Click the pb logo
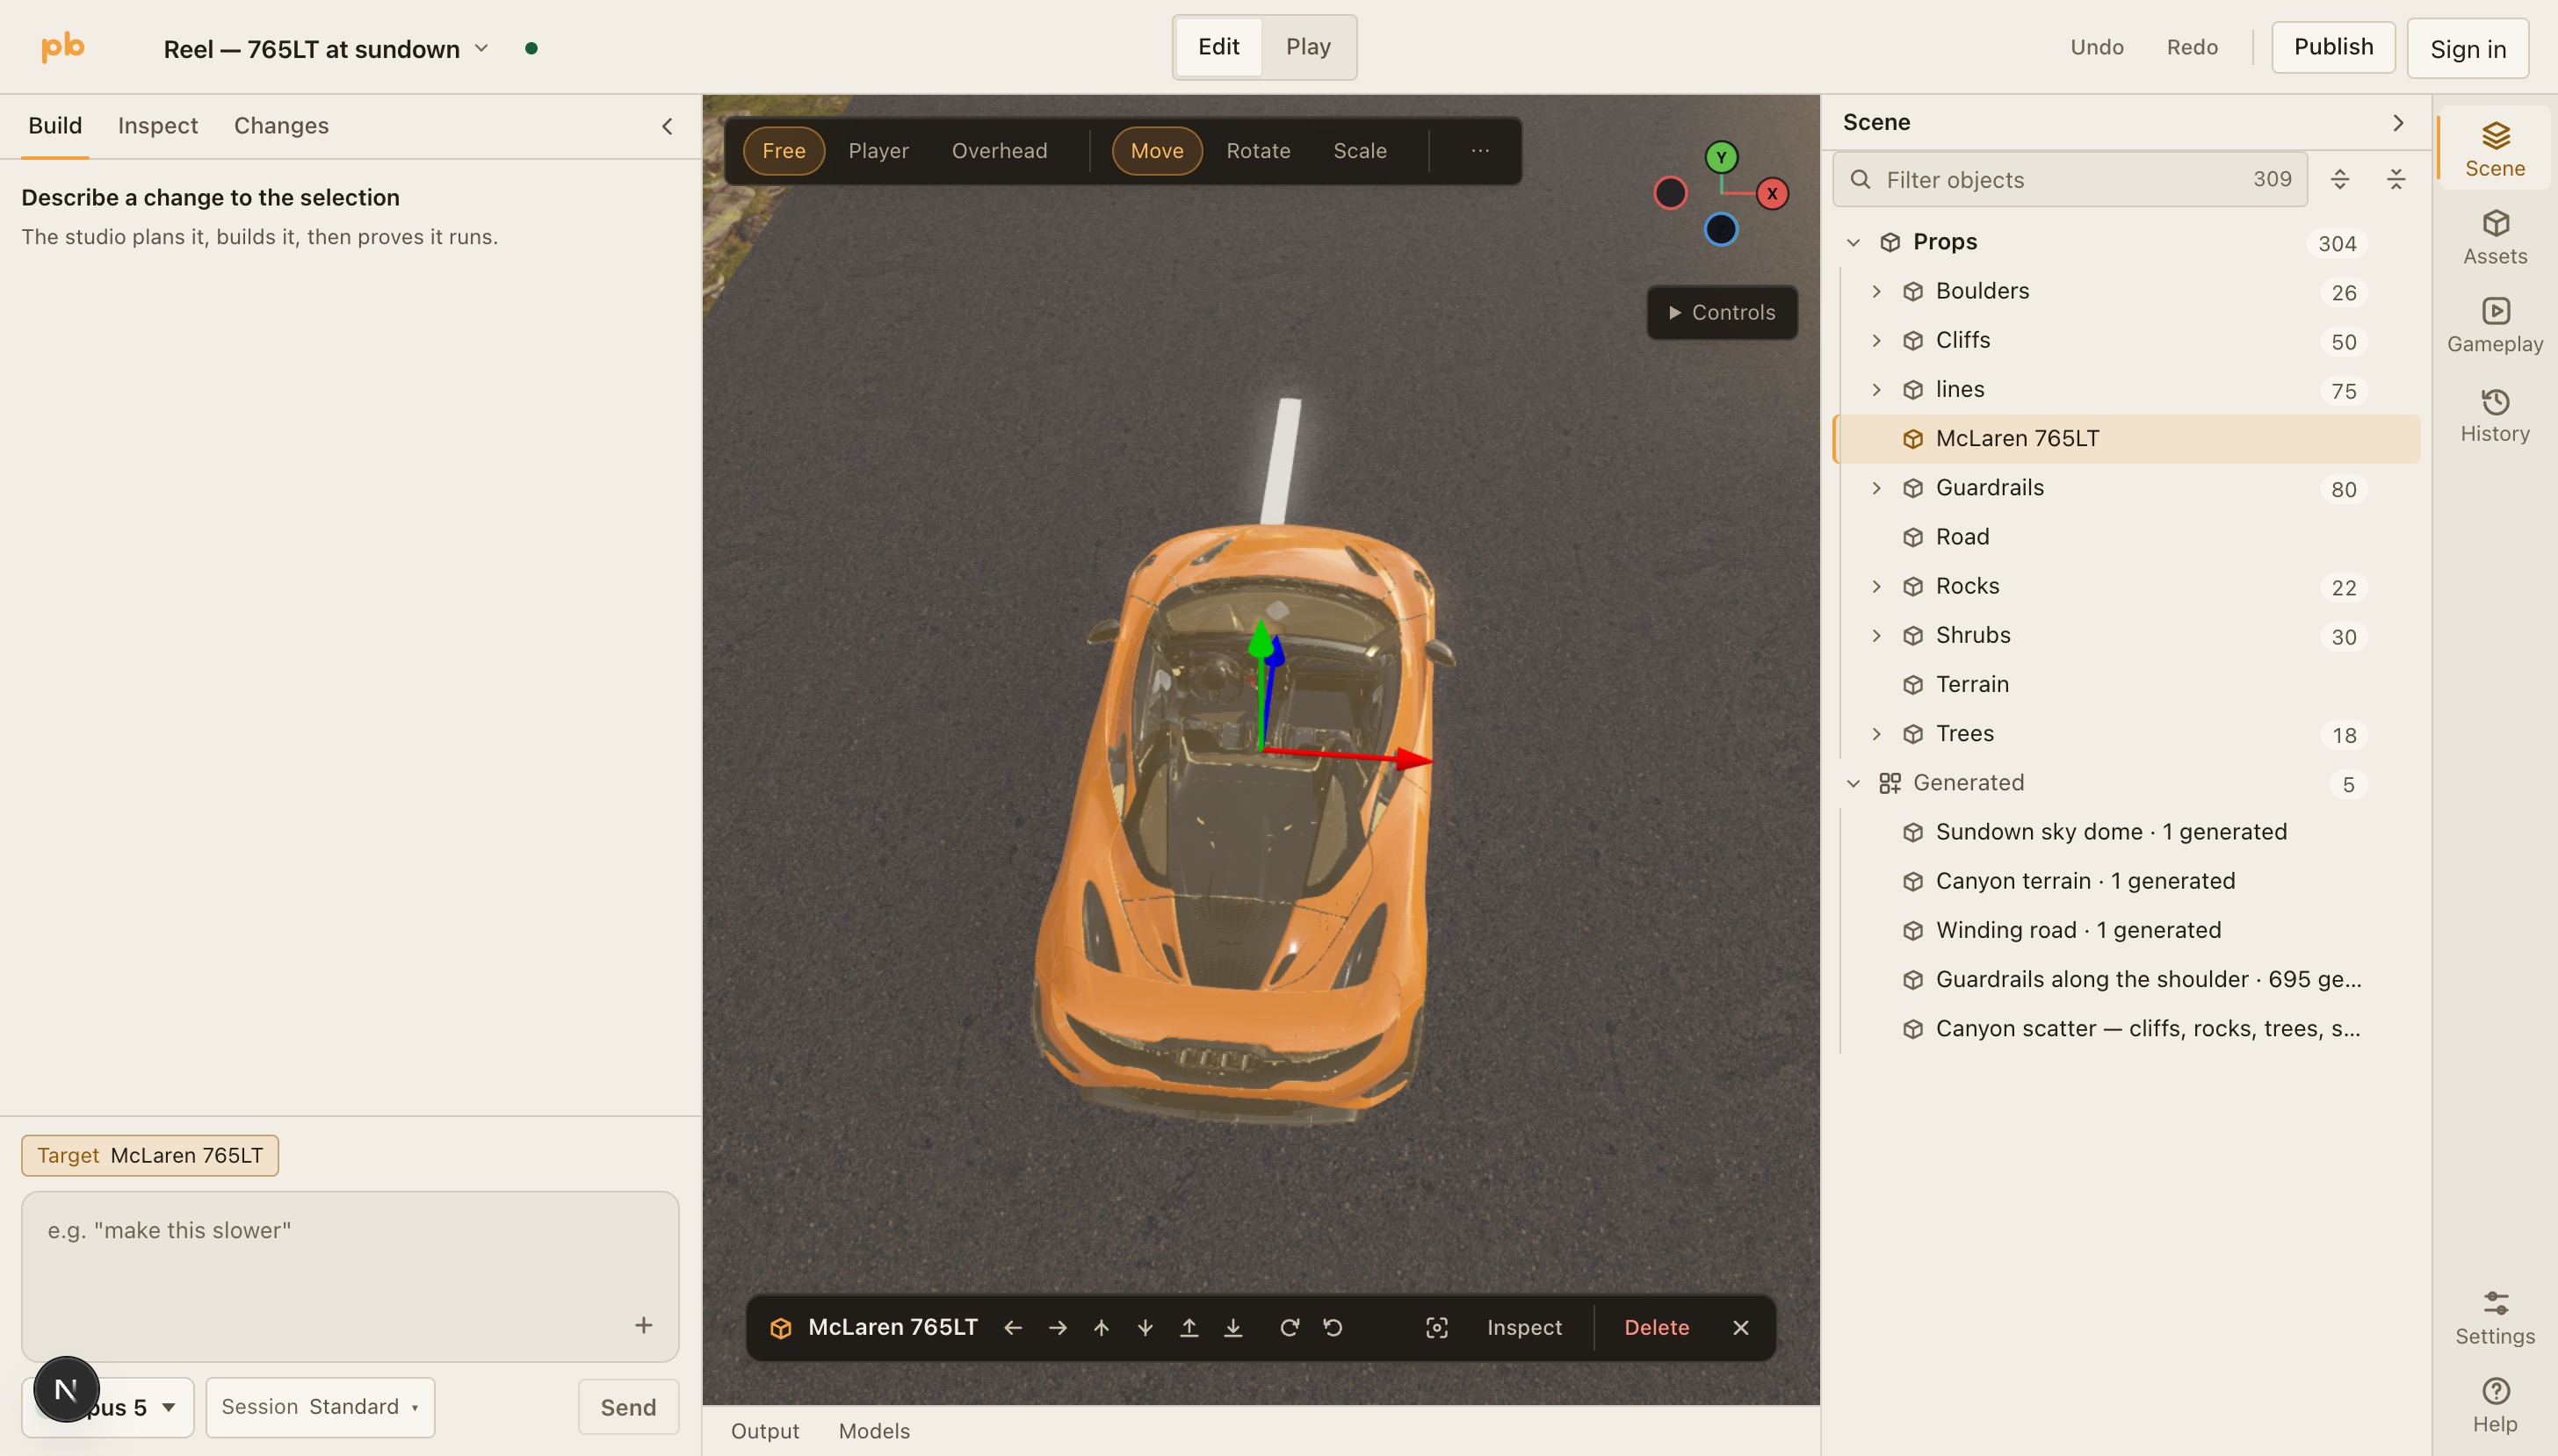 click(x=62, y=46)
